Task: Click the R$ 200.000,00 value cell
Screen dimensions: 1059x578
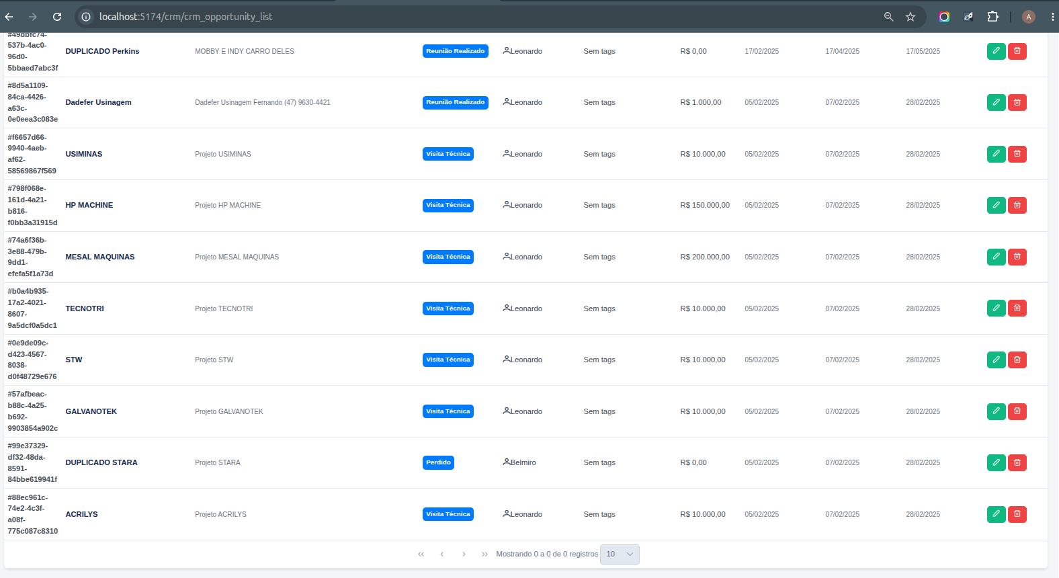Action: click(705, 257)
